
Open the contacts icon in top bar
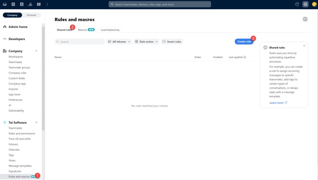[x=22, y=4]
